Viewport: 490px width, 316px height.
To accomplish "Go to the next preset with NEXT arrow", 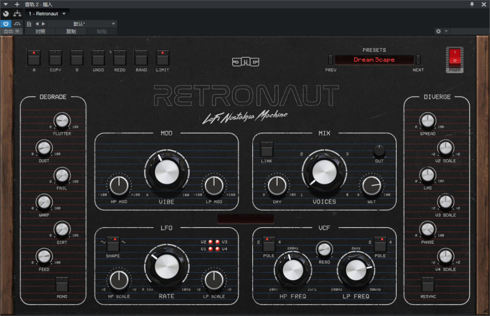I will (418, 59).
